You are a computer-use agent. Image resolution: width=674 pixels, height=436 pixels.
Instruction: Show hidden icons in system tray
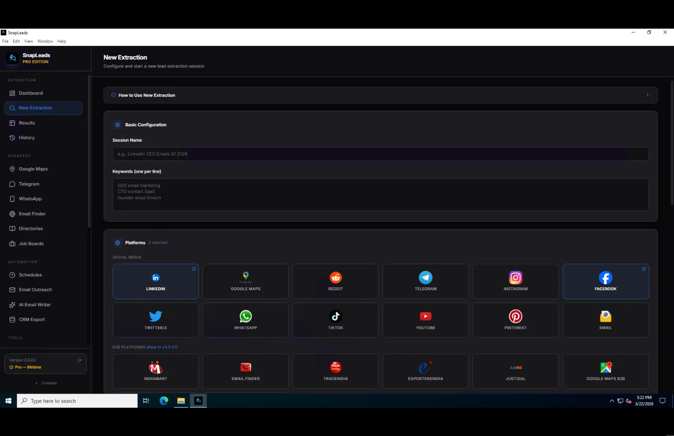(x=612, y=401)
